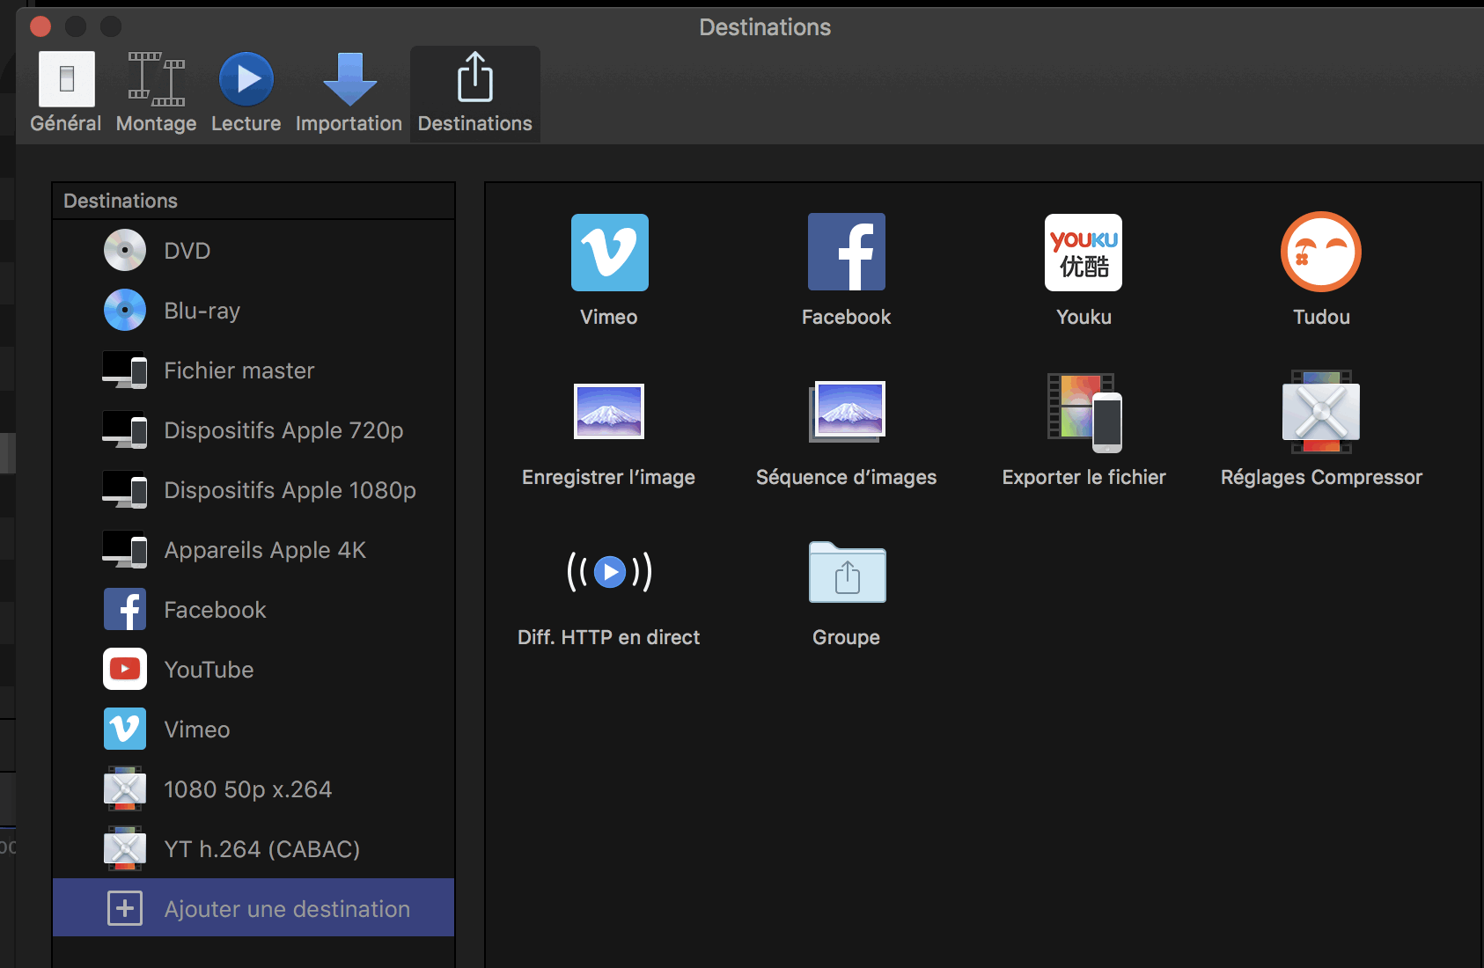Click the Enregistrer l'image icon
This screenshot has height=968, width=1484.
609,411
